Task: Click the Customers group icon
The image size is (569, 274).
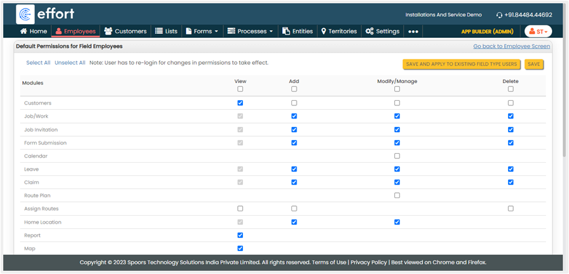Action: point(108,31)
